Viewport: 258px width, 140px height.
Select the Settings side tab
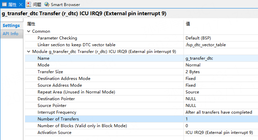[x=11, y=26]
